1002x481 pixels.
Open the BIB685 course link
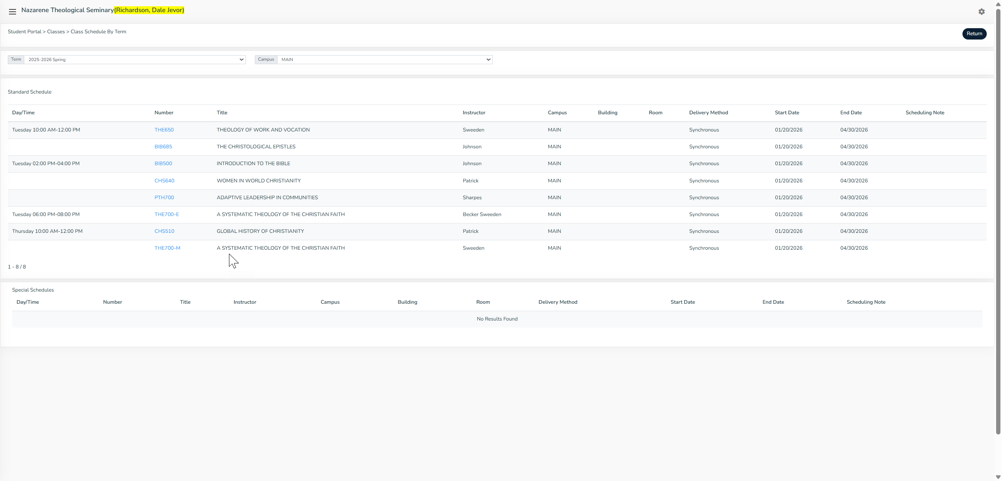[x=163, y=147]
